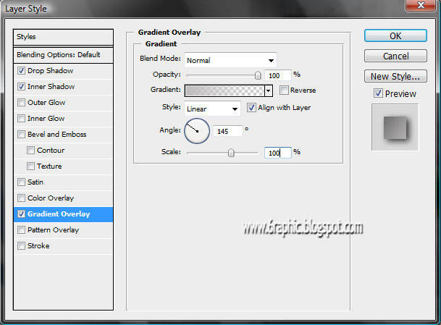Click the Angle value field
Image resolution: width=441 pixels, height=325 pixels.
point(227,131)
